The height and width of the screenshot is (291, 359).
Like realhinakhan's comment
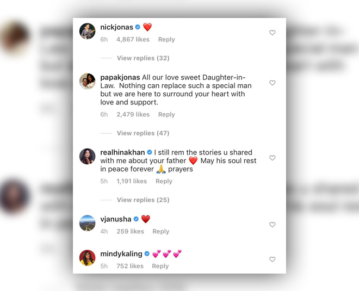pyautogui.click(x=272, y=158)
